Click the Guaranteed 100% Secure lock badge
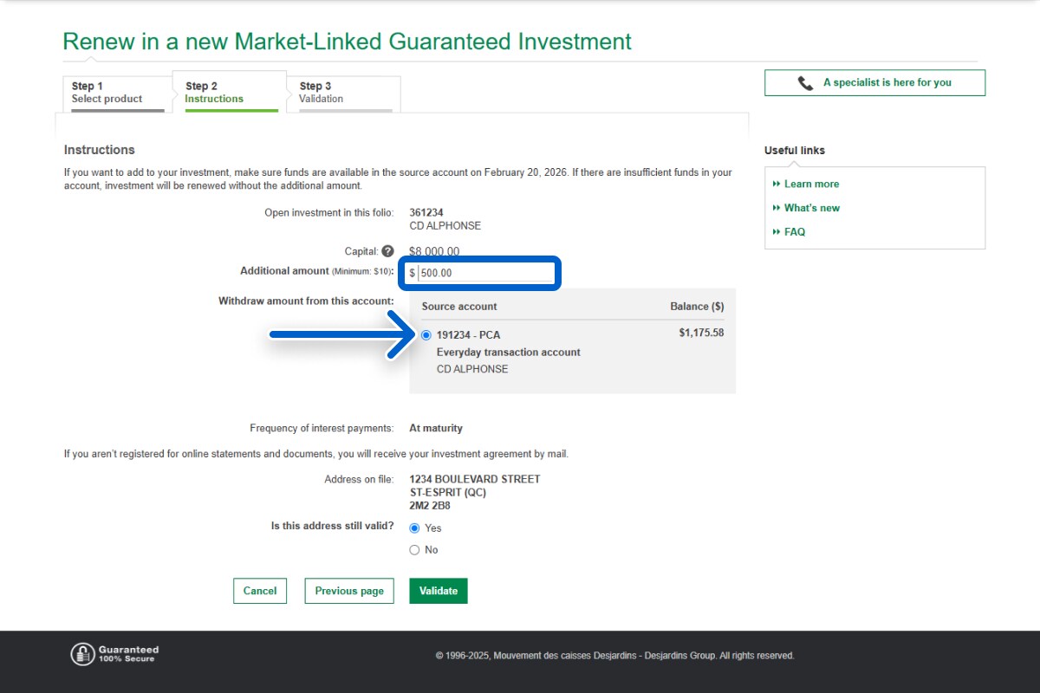Screen dimensions: 1040x693 (82, 654)
